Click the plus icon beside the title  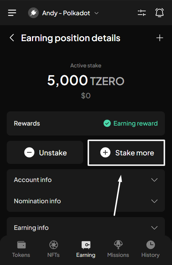(x=160, y=38)
